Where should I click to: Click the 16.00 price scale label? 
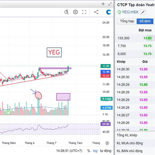pos(106,55)
